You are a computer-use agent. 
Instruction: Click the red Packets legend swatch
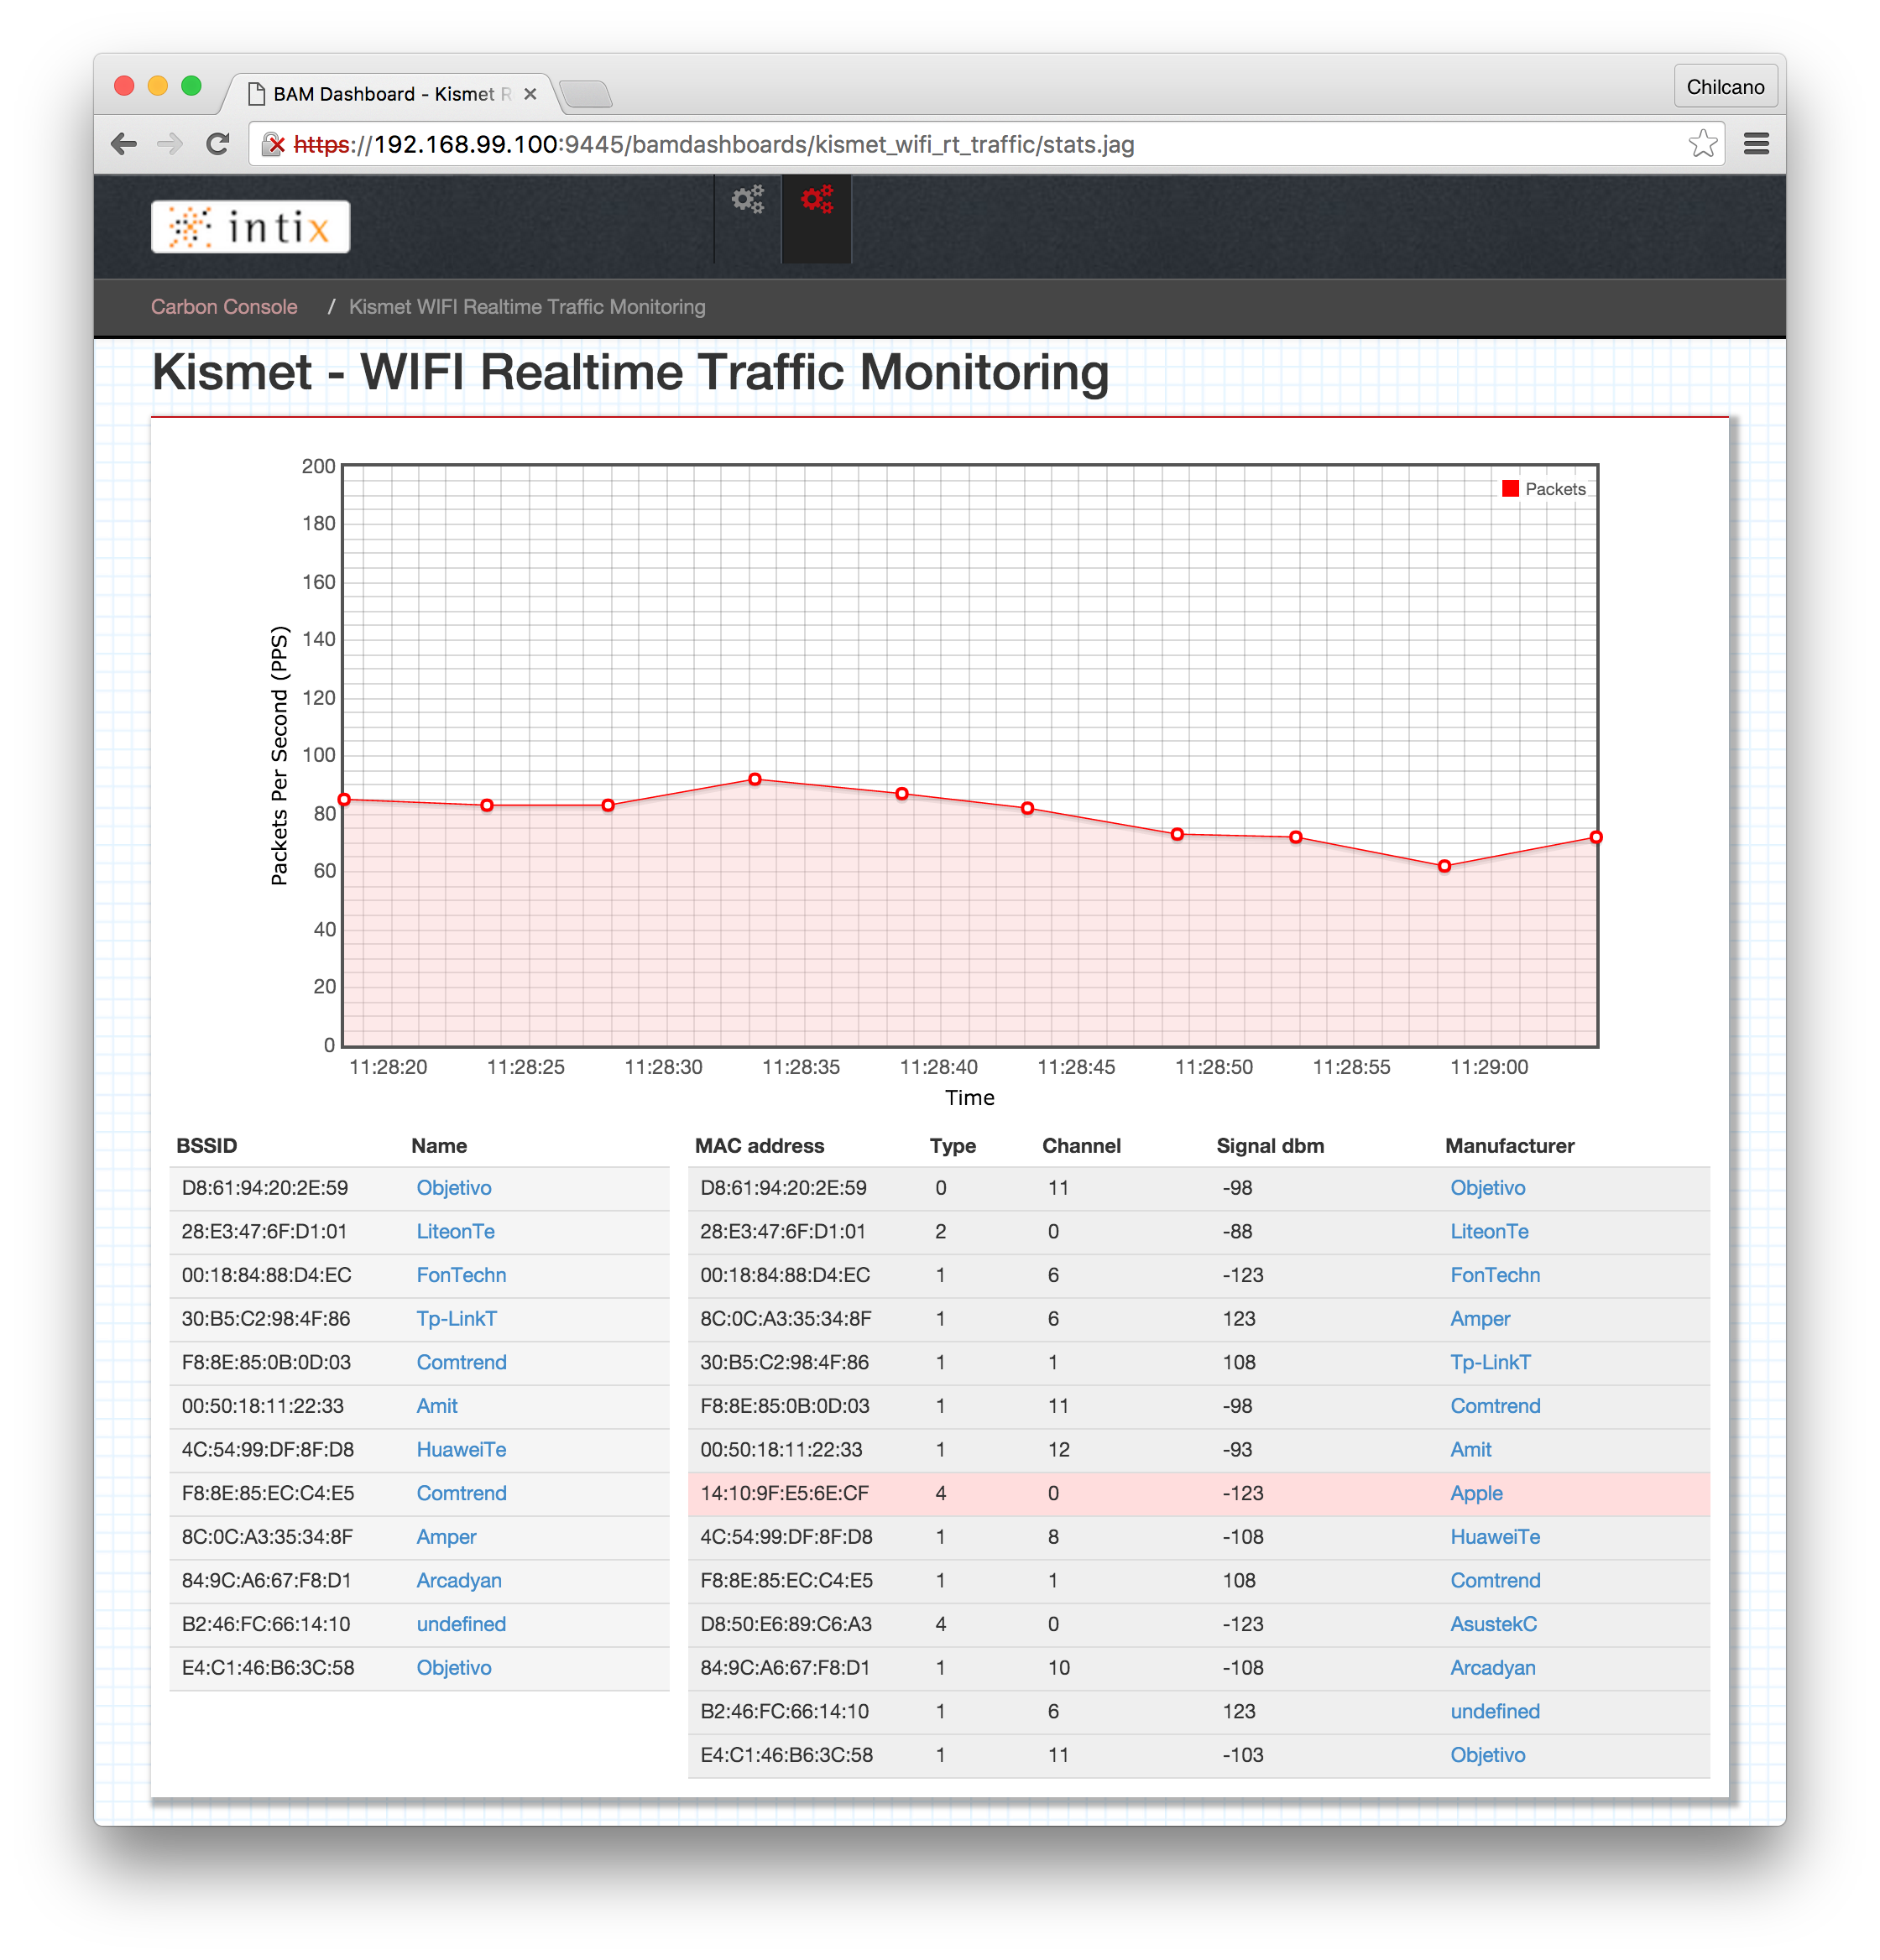pos(1510,489)
